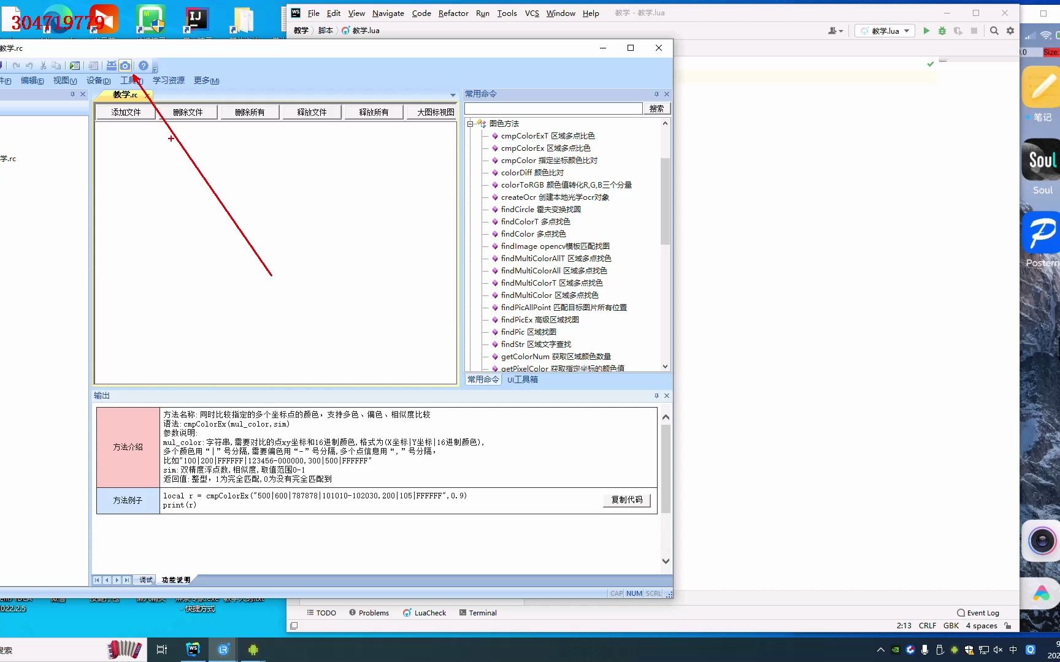The height and width of the screenshot is (662, 1060).
Task: Click the Android device icon in toolbar
Action: tap(112, 66)
